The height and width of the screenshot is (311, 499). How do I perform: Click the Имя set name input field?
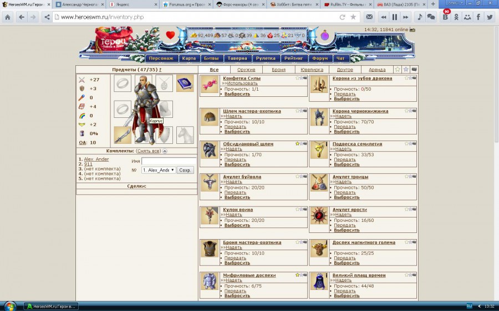point(169,161)
